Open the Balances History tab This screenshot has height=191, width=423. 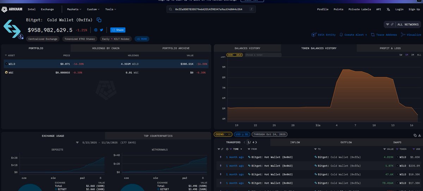coord(247,48)
